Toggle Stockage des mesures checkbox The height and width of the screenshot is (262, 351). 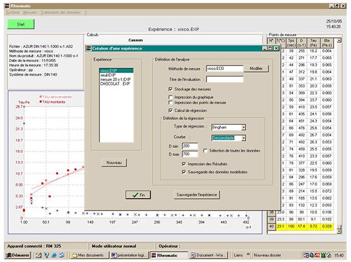point(171,89)
